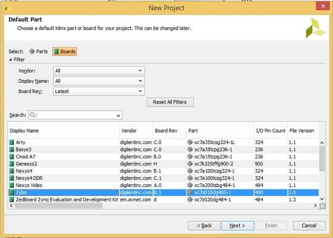Click chip icon next to xc7a15tcpg236-1
This screenshot has width=333, height=238.
[190, 157]
